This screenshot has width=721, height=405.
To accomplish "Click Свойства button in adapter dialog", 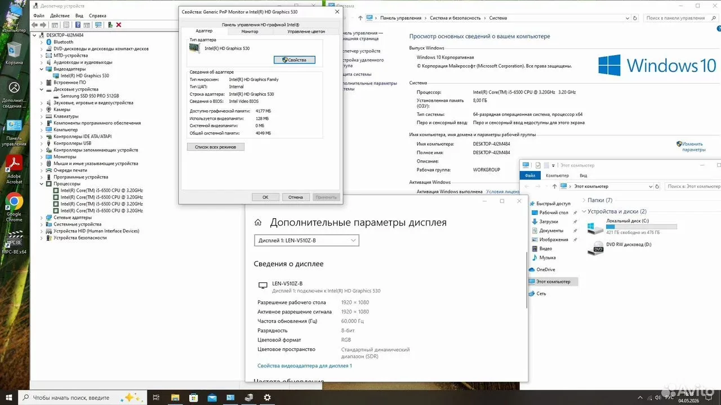I will (x=294, y=60).
